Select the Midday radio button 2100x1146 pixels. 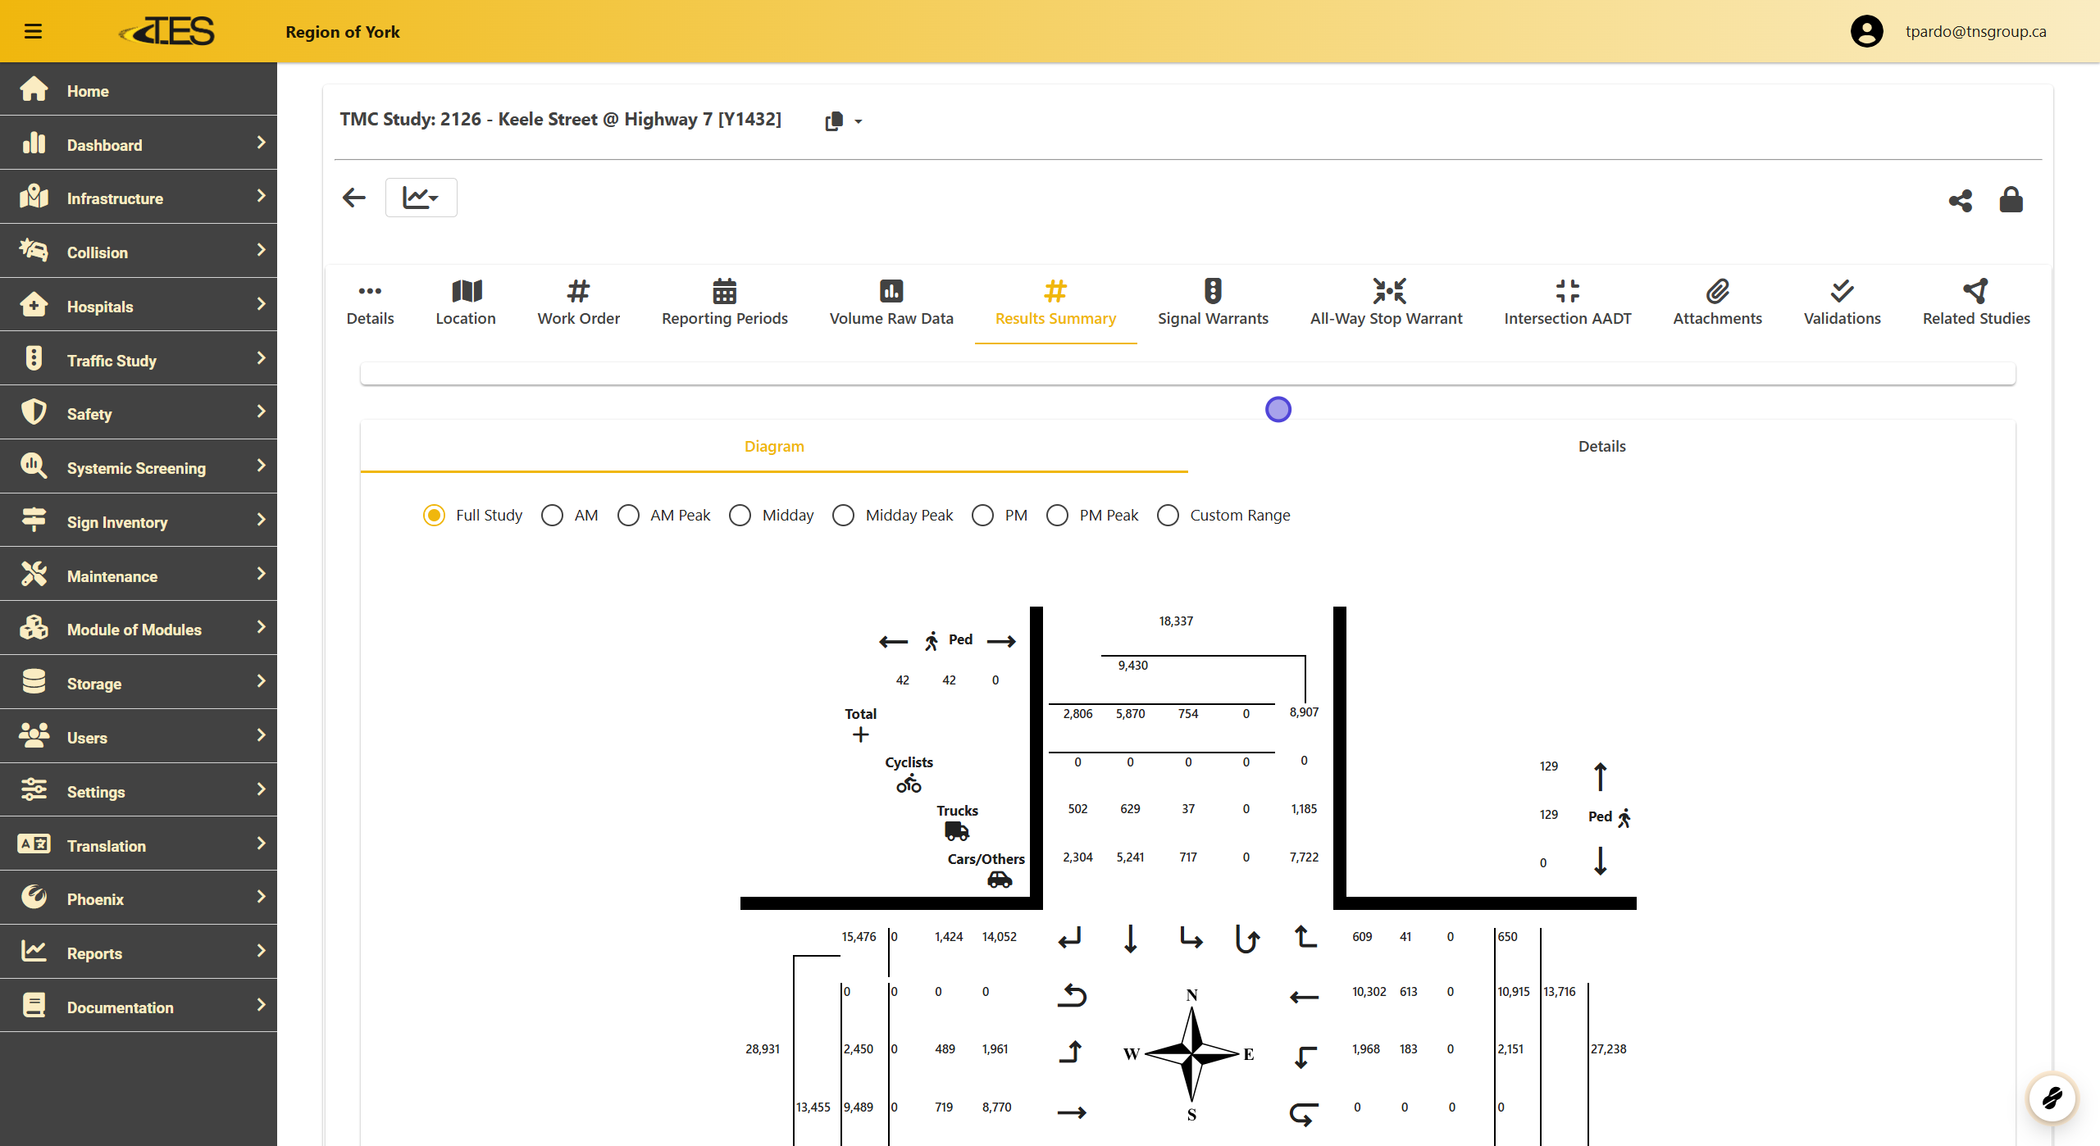[740, 515]
